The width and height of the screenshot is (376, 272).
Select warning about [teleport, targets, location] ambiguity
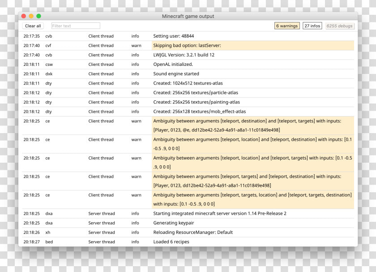253,199
